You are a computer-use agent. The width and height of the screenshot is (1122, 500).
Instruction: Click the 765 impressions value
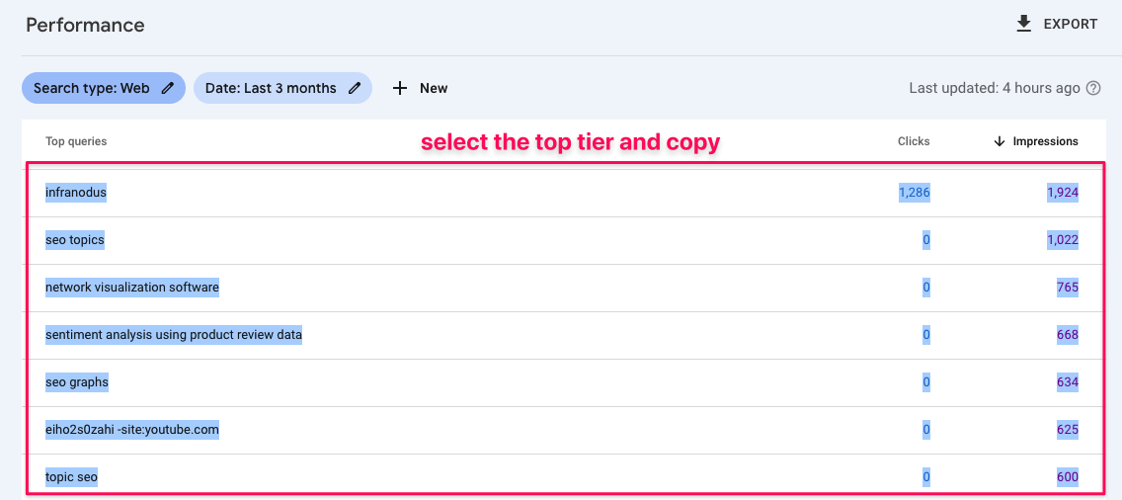1067,288
